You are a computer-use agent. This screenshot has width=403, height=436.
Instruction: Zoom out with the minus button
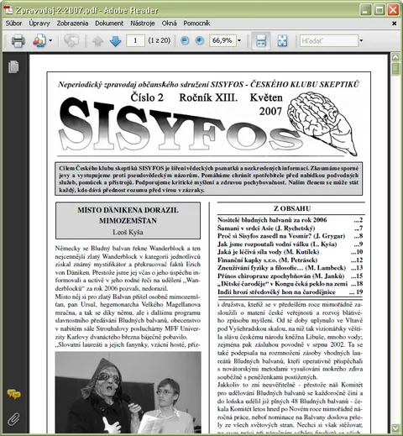click(x=185, y=41)
